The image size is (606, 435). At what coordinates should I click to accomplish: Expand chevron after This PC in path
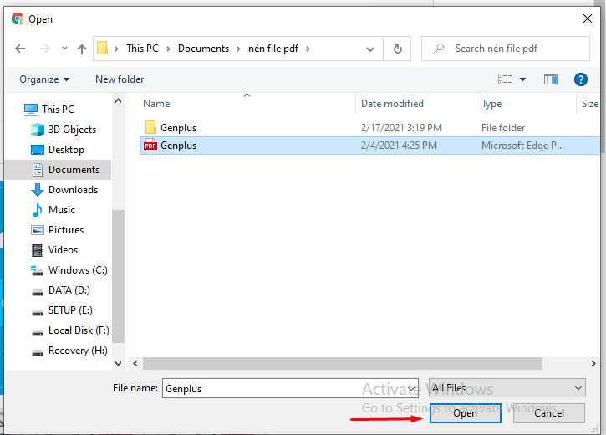[169, 49]
